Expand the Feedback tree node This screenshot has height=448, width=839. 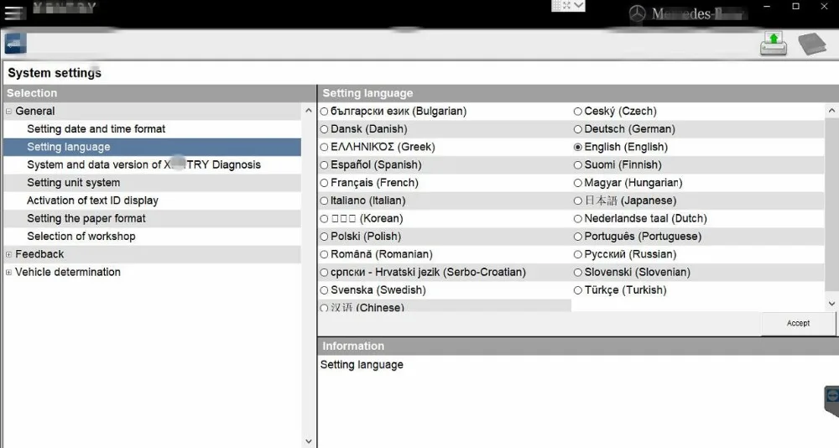coord(8,254)
